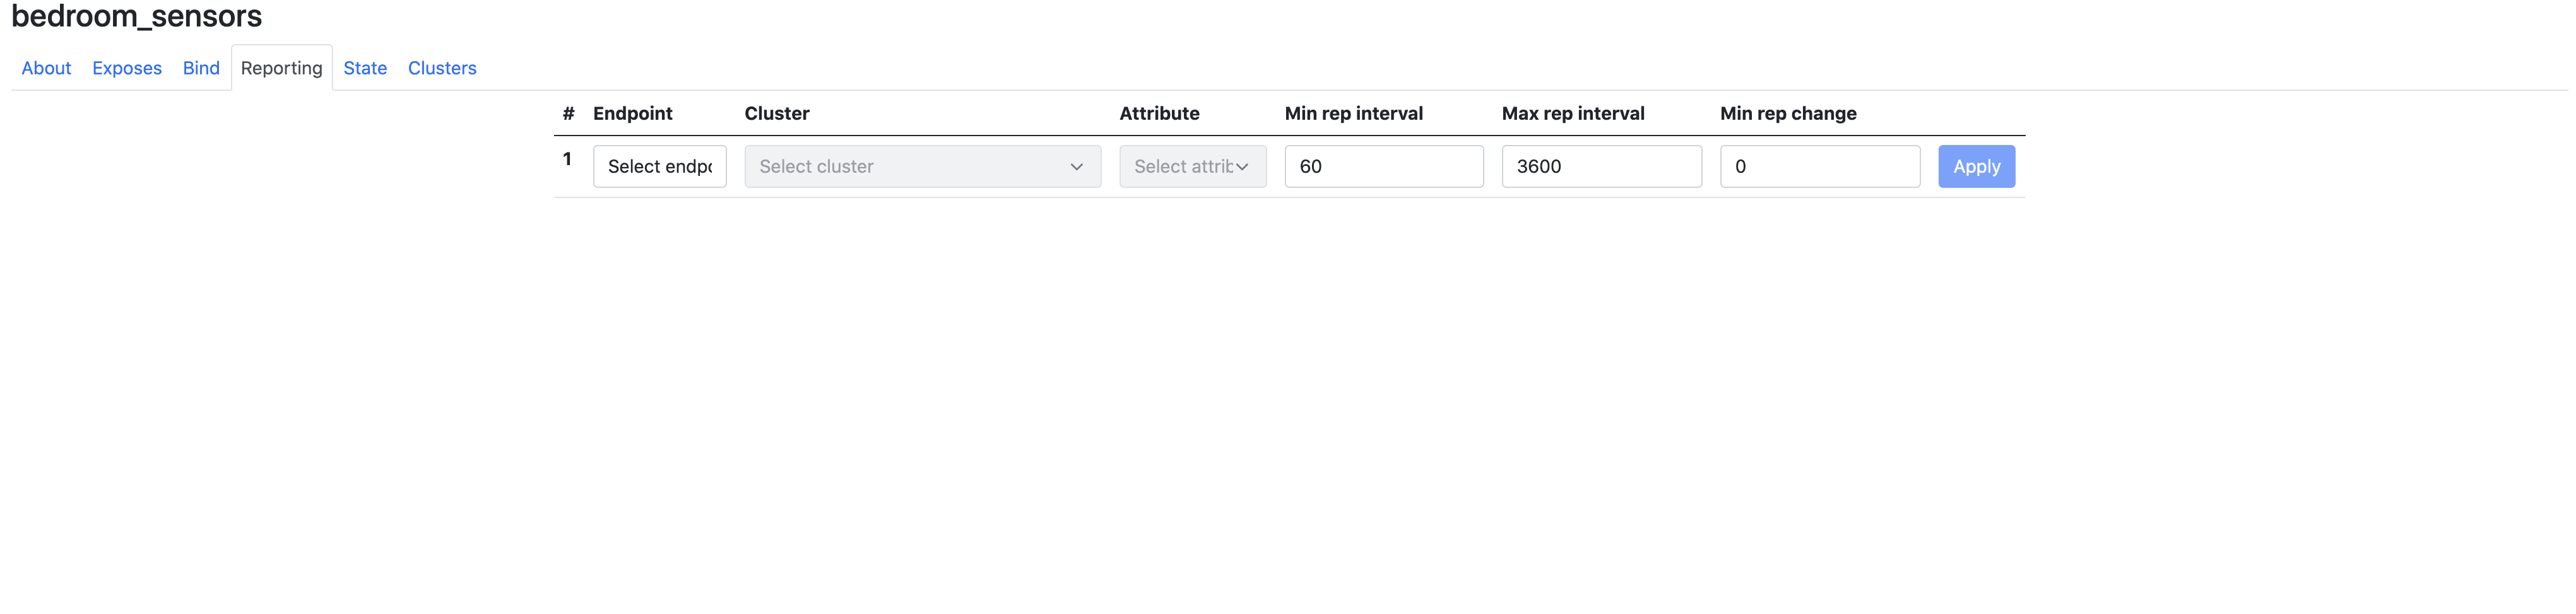Click the Min rep interval field showing 60
Image resolution: width=2576 pixels, height=614 pixels.
pos(1384,166)
